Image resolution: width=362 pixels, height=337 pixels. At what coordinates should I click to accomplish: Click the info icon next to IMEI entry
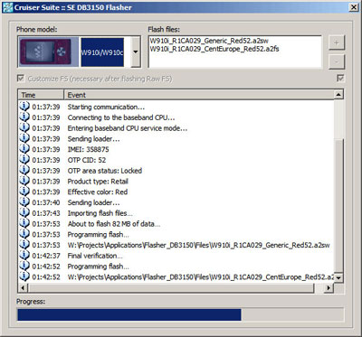click(24, 149)
